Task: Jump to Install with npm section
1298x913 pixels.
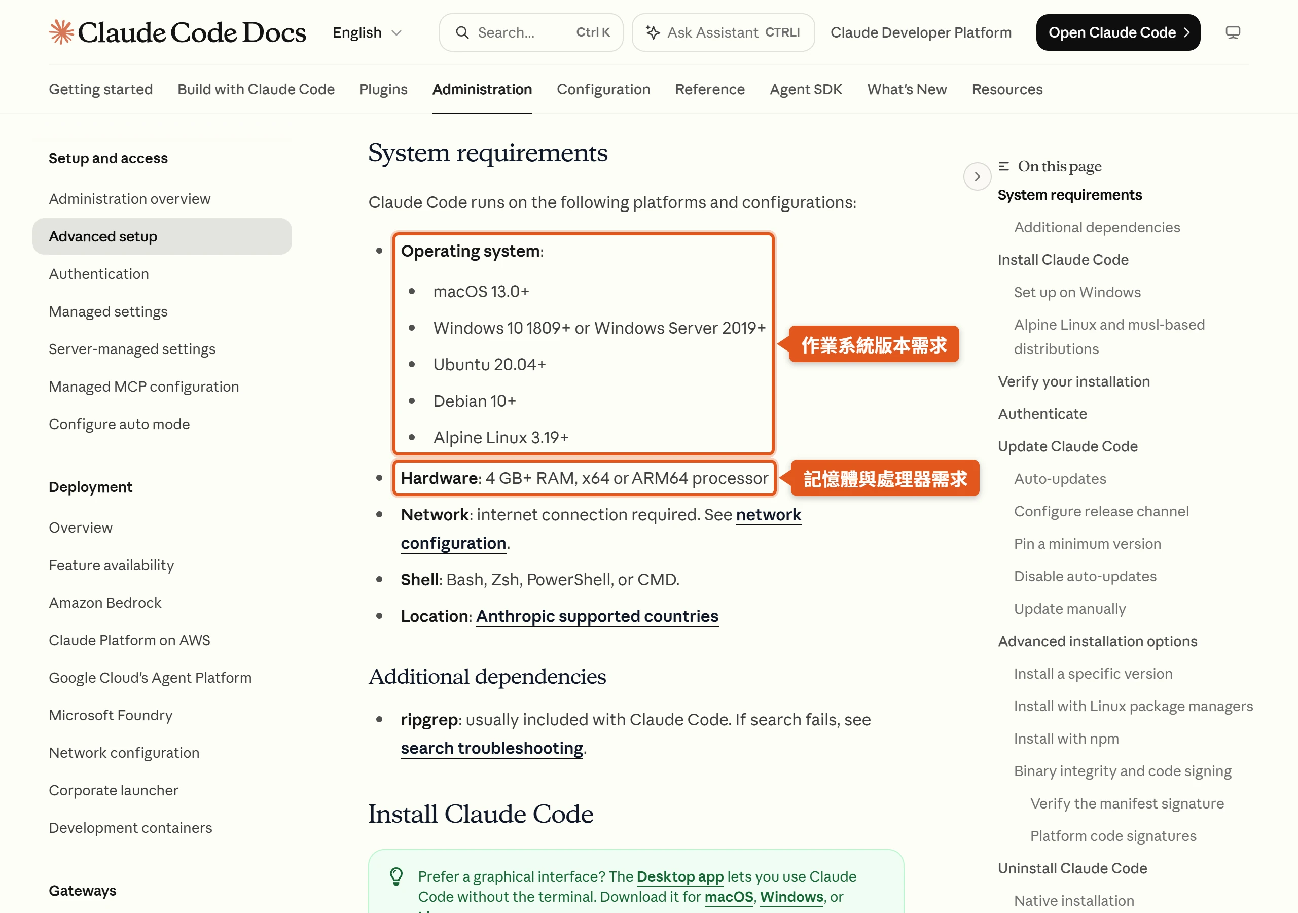Action: tap(1066, 739)
